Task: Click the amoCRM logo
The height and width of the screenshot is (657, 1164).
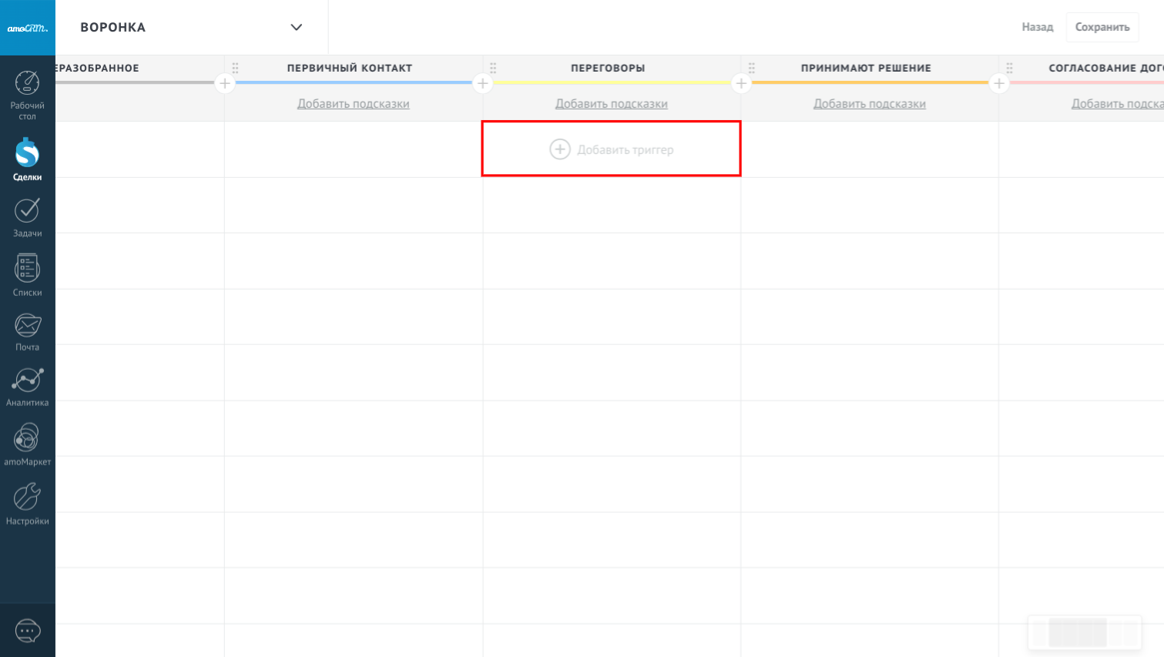Action: 28,28
